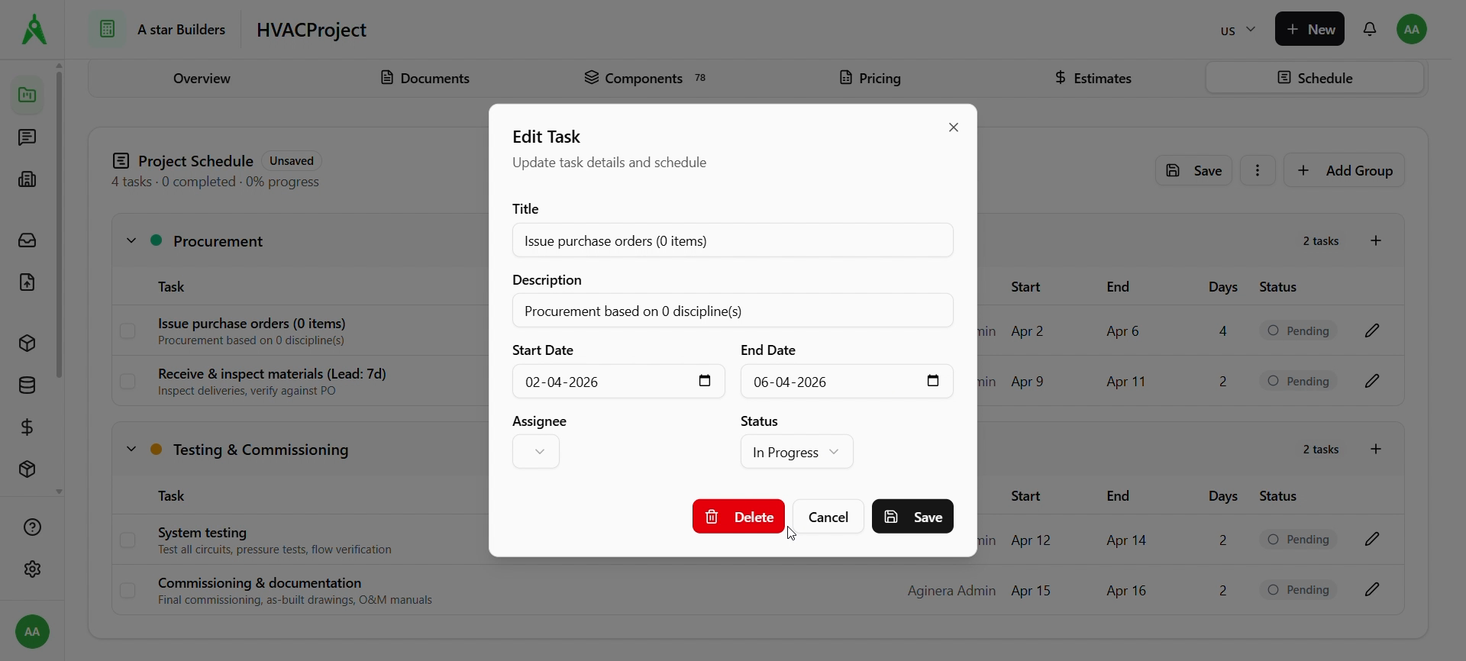The image size is (1466, 661).
Task: Check the Issue purchase orders task checkbox
Action: pyautogui.click(x=128, y=331)
